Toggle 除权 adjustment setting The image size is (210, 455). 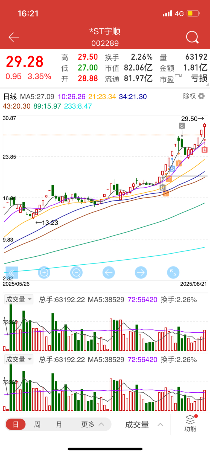pyautogui.click(x=189, y=96)
